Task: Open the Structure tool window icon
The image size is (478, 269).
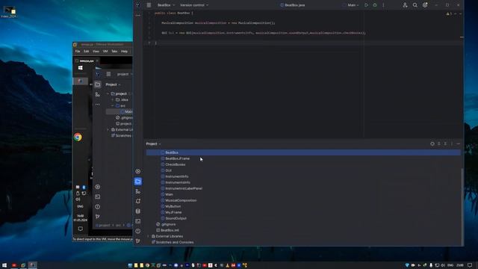Action: (138, 191)
